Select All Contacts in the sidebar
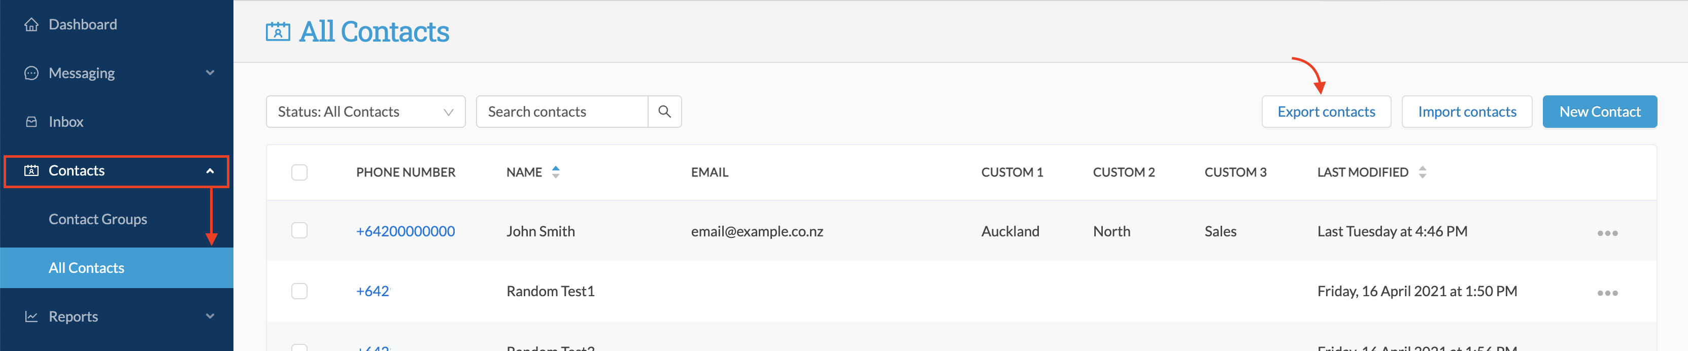 pyautogui.click(x=117, y=268)
